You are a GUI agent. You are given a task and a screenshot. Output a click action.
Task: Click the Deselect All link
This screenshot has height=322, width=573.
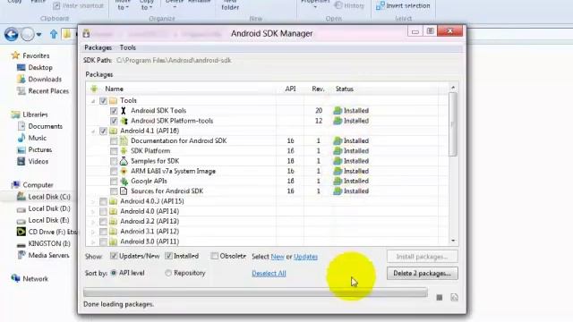269,273
